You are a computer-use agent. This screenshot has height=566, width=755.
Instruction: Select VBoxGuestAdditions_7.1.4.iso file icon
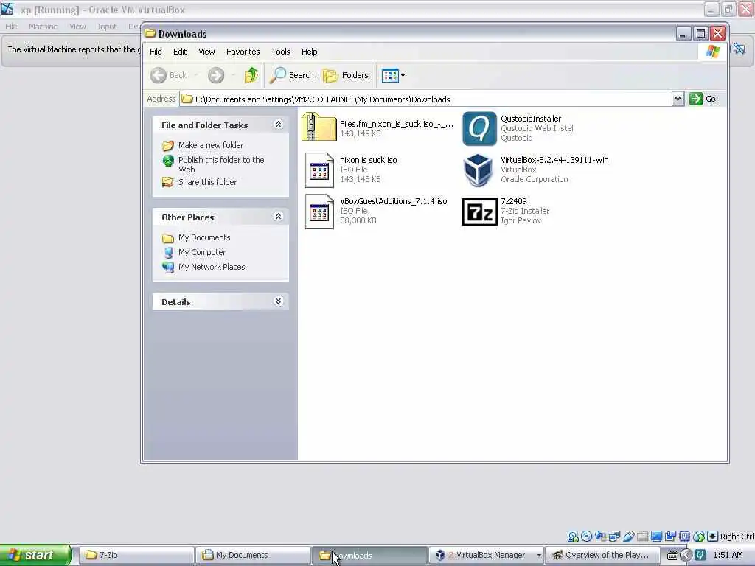click(x=319, y=212)
